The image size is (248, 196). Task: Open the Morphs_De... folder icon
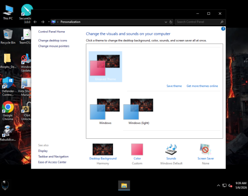(x=7, y=61)
